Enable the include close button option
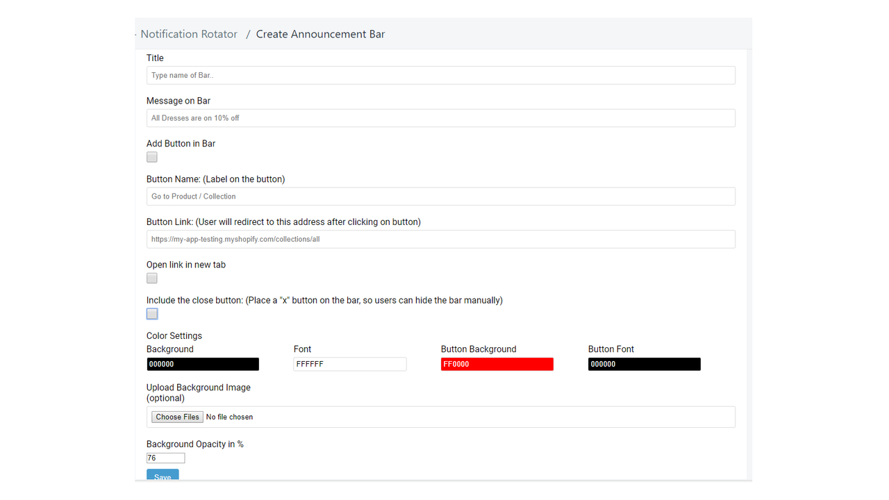The height and width of the screenshot is (500, 889). [151, 313]
